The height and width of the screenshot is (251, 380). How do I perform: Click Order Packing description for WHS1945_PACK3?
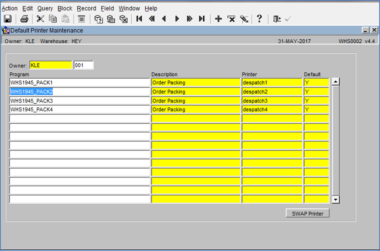(196, 100)
